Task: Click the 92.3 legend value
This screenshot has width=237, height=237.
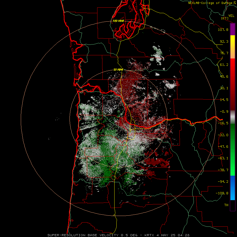Action: pyautogui.click(x=224, y=41)
